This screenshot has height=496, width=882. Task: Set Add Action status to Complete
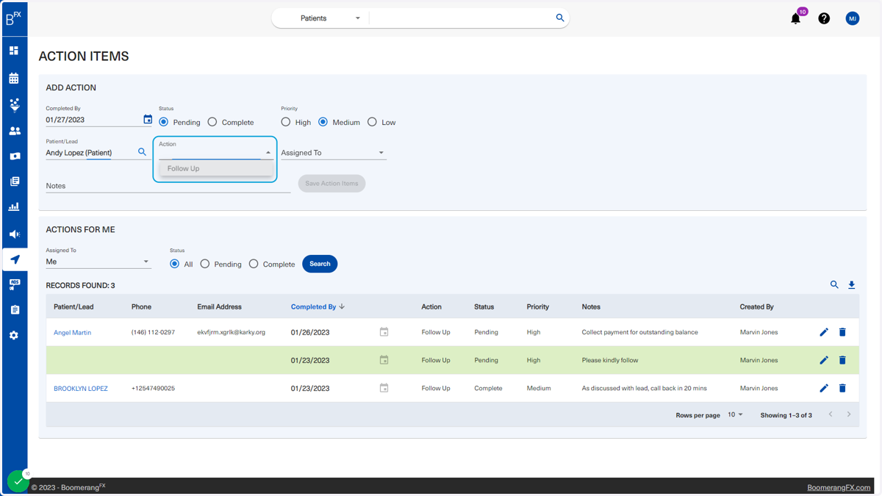[212, 122]
